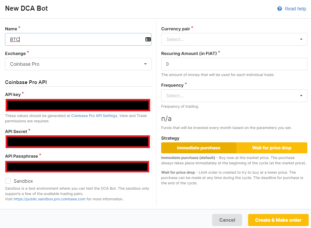This screenshot has width=311, height=228.
Task: Visit the public sandbox Coinbase URL
Action: (49, 199)
